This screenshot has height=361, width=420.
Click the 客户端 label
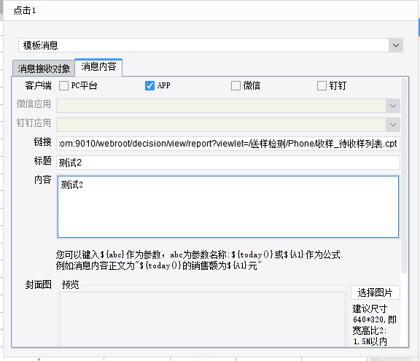[x=39, y=86]
